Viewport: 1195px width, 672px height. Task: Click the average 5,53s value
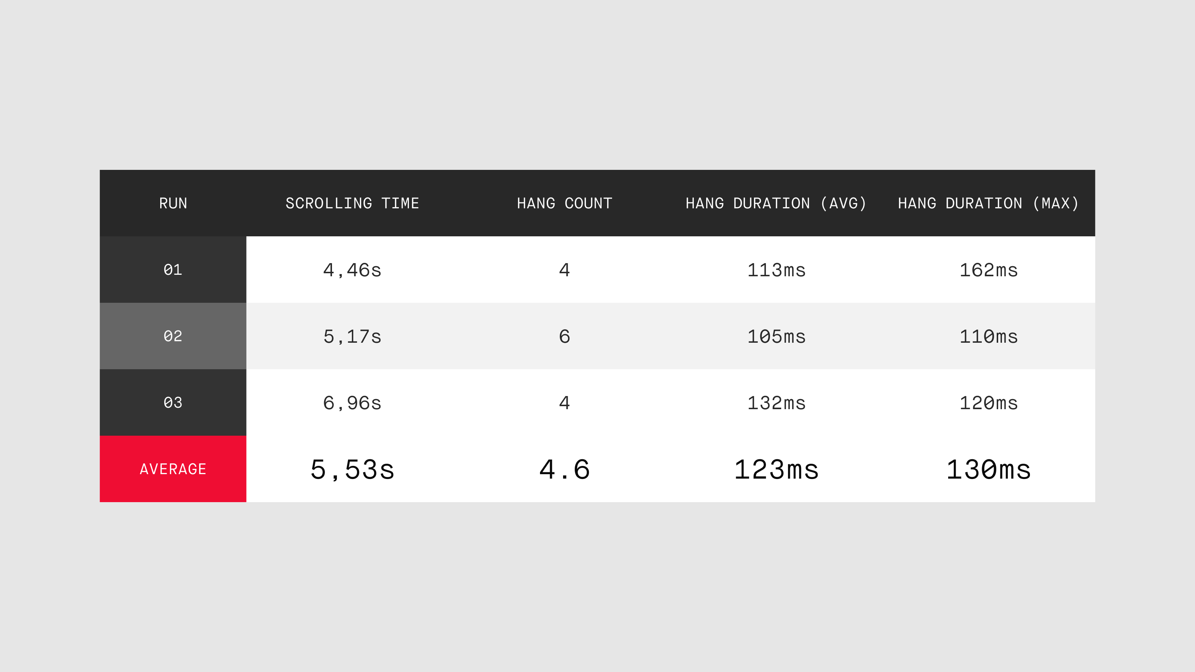(352, 470)
